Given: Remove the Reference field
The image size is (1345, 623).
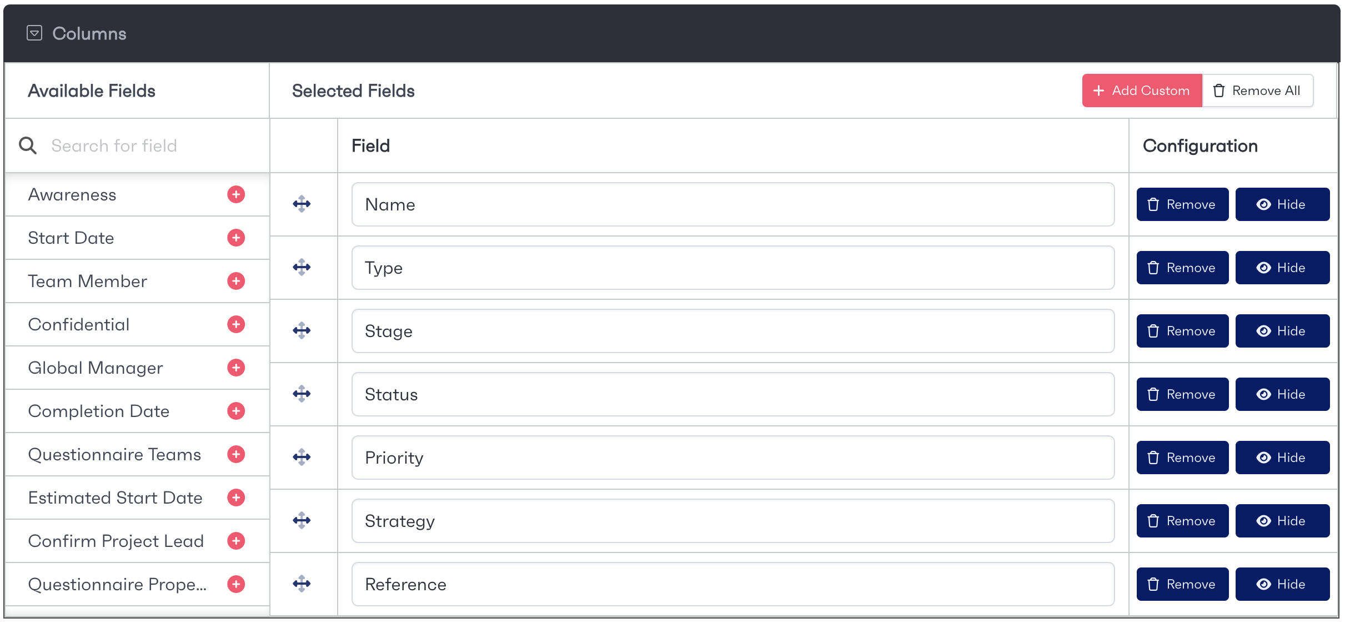Looking at the screenshot, I should [1182, 584].
